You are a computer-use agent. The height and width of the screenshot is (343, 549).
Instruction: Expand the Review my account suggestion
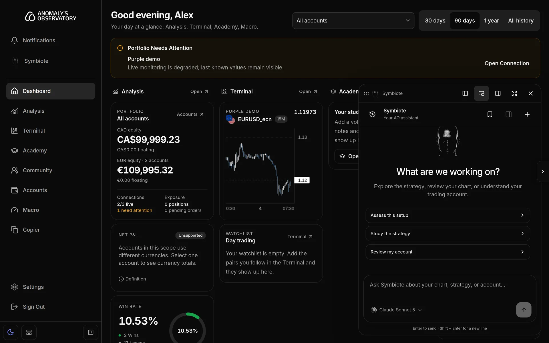448,252
